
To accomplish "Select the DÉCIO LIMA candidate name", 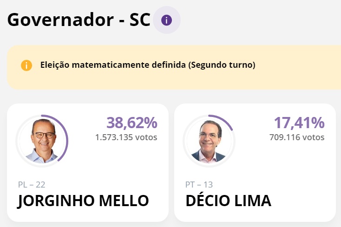I will coord(228,201).
